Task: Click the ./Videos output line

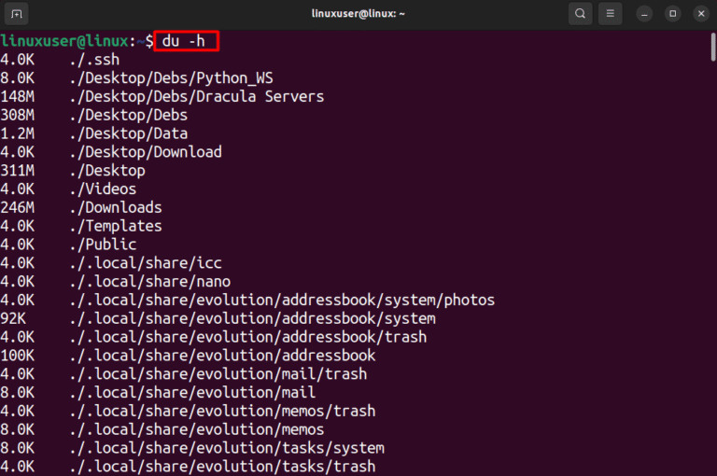Action: [x=68, y=189]
